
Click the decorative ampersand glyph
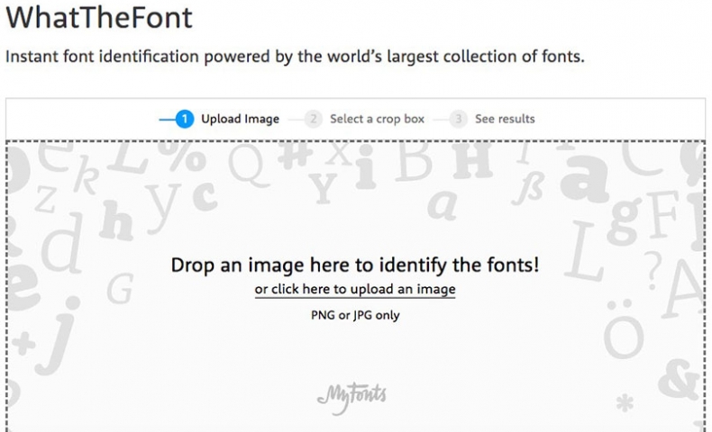(678, 378)
